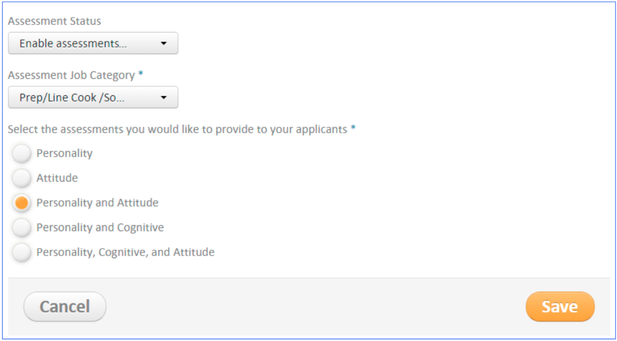Choose the Attitude radio button

[x=21, y=178]
